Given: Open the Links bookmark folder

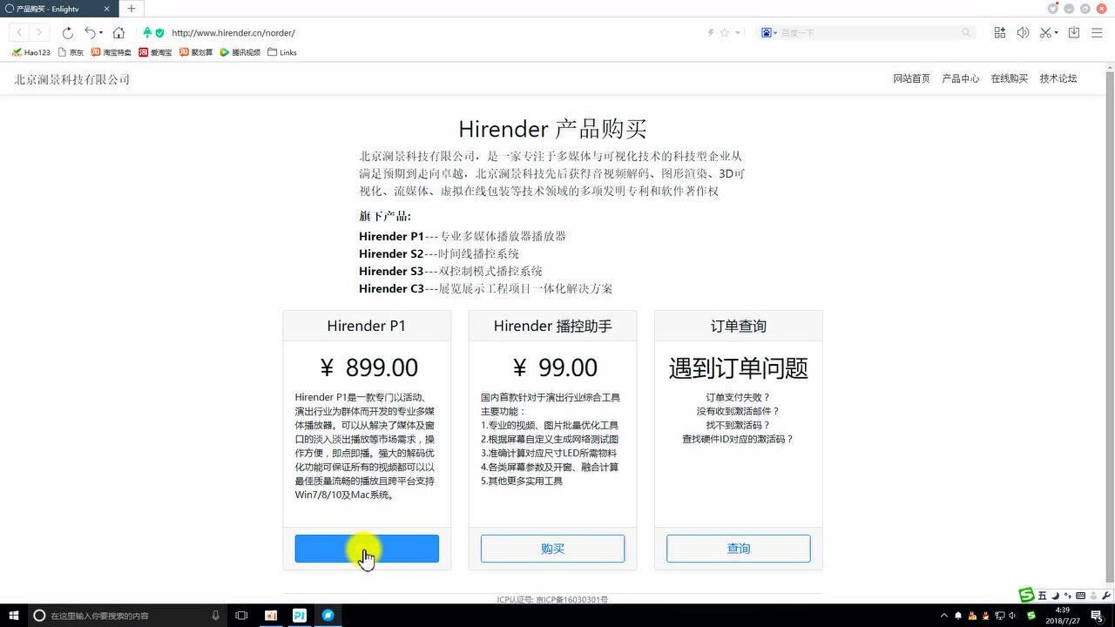Looking at the screenshot, I should click(x=282, y=52).
